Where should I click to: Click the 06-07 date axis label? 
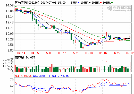point(89,53)
